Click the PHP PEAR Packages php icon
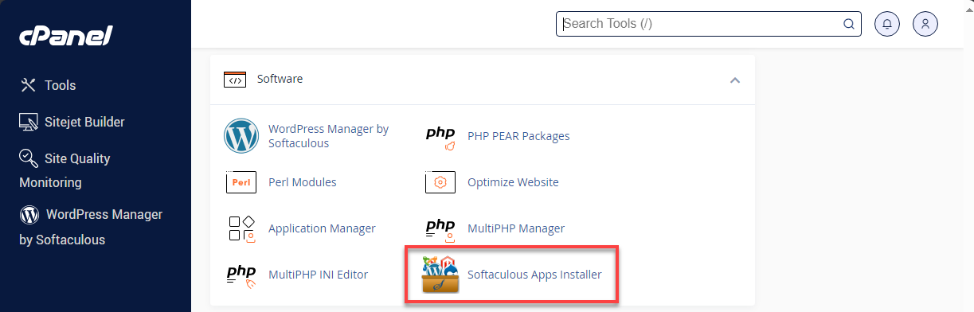Image resolution: width=974 pixels, height=312 pixels. (x=440, y=137)
